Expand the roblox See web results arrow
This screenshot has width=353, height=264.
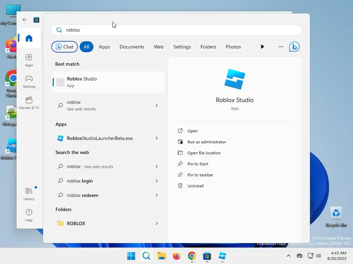(x=157, y=106)
